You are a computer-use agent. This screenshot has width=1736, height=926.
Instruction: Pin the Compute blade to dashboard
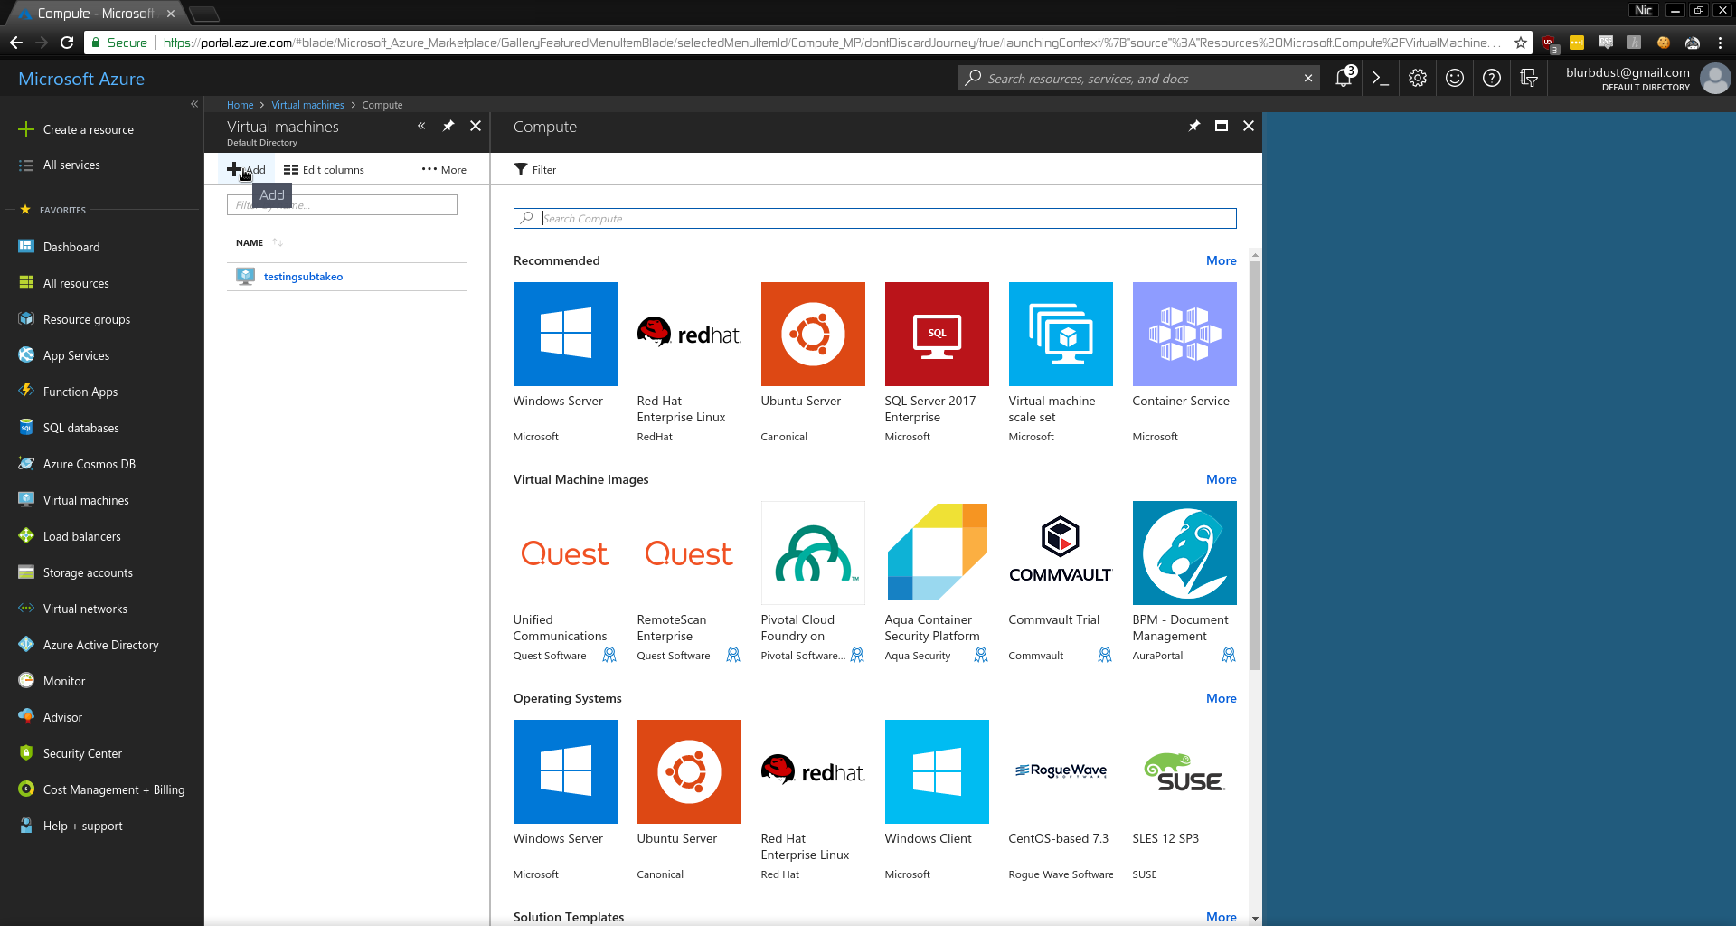tap(1194, 127)
